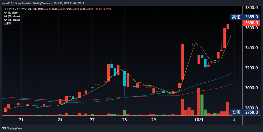
Task: Click the 3600.0 price axis value
Action: pos(251,28)
